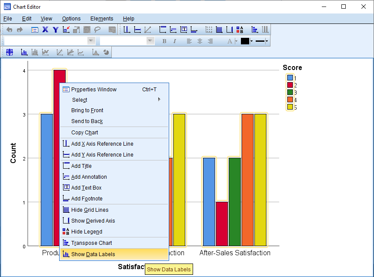Click the equation reference line toolbar icon
374x277 pixels.
point(148,30)
